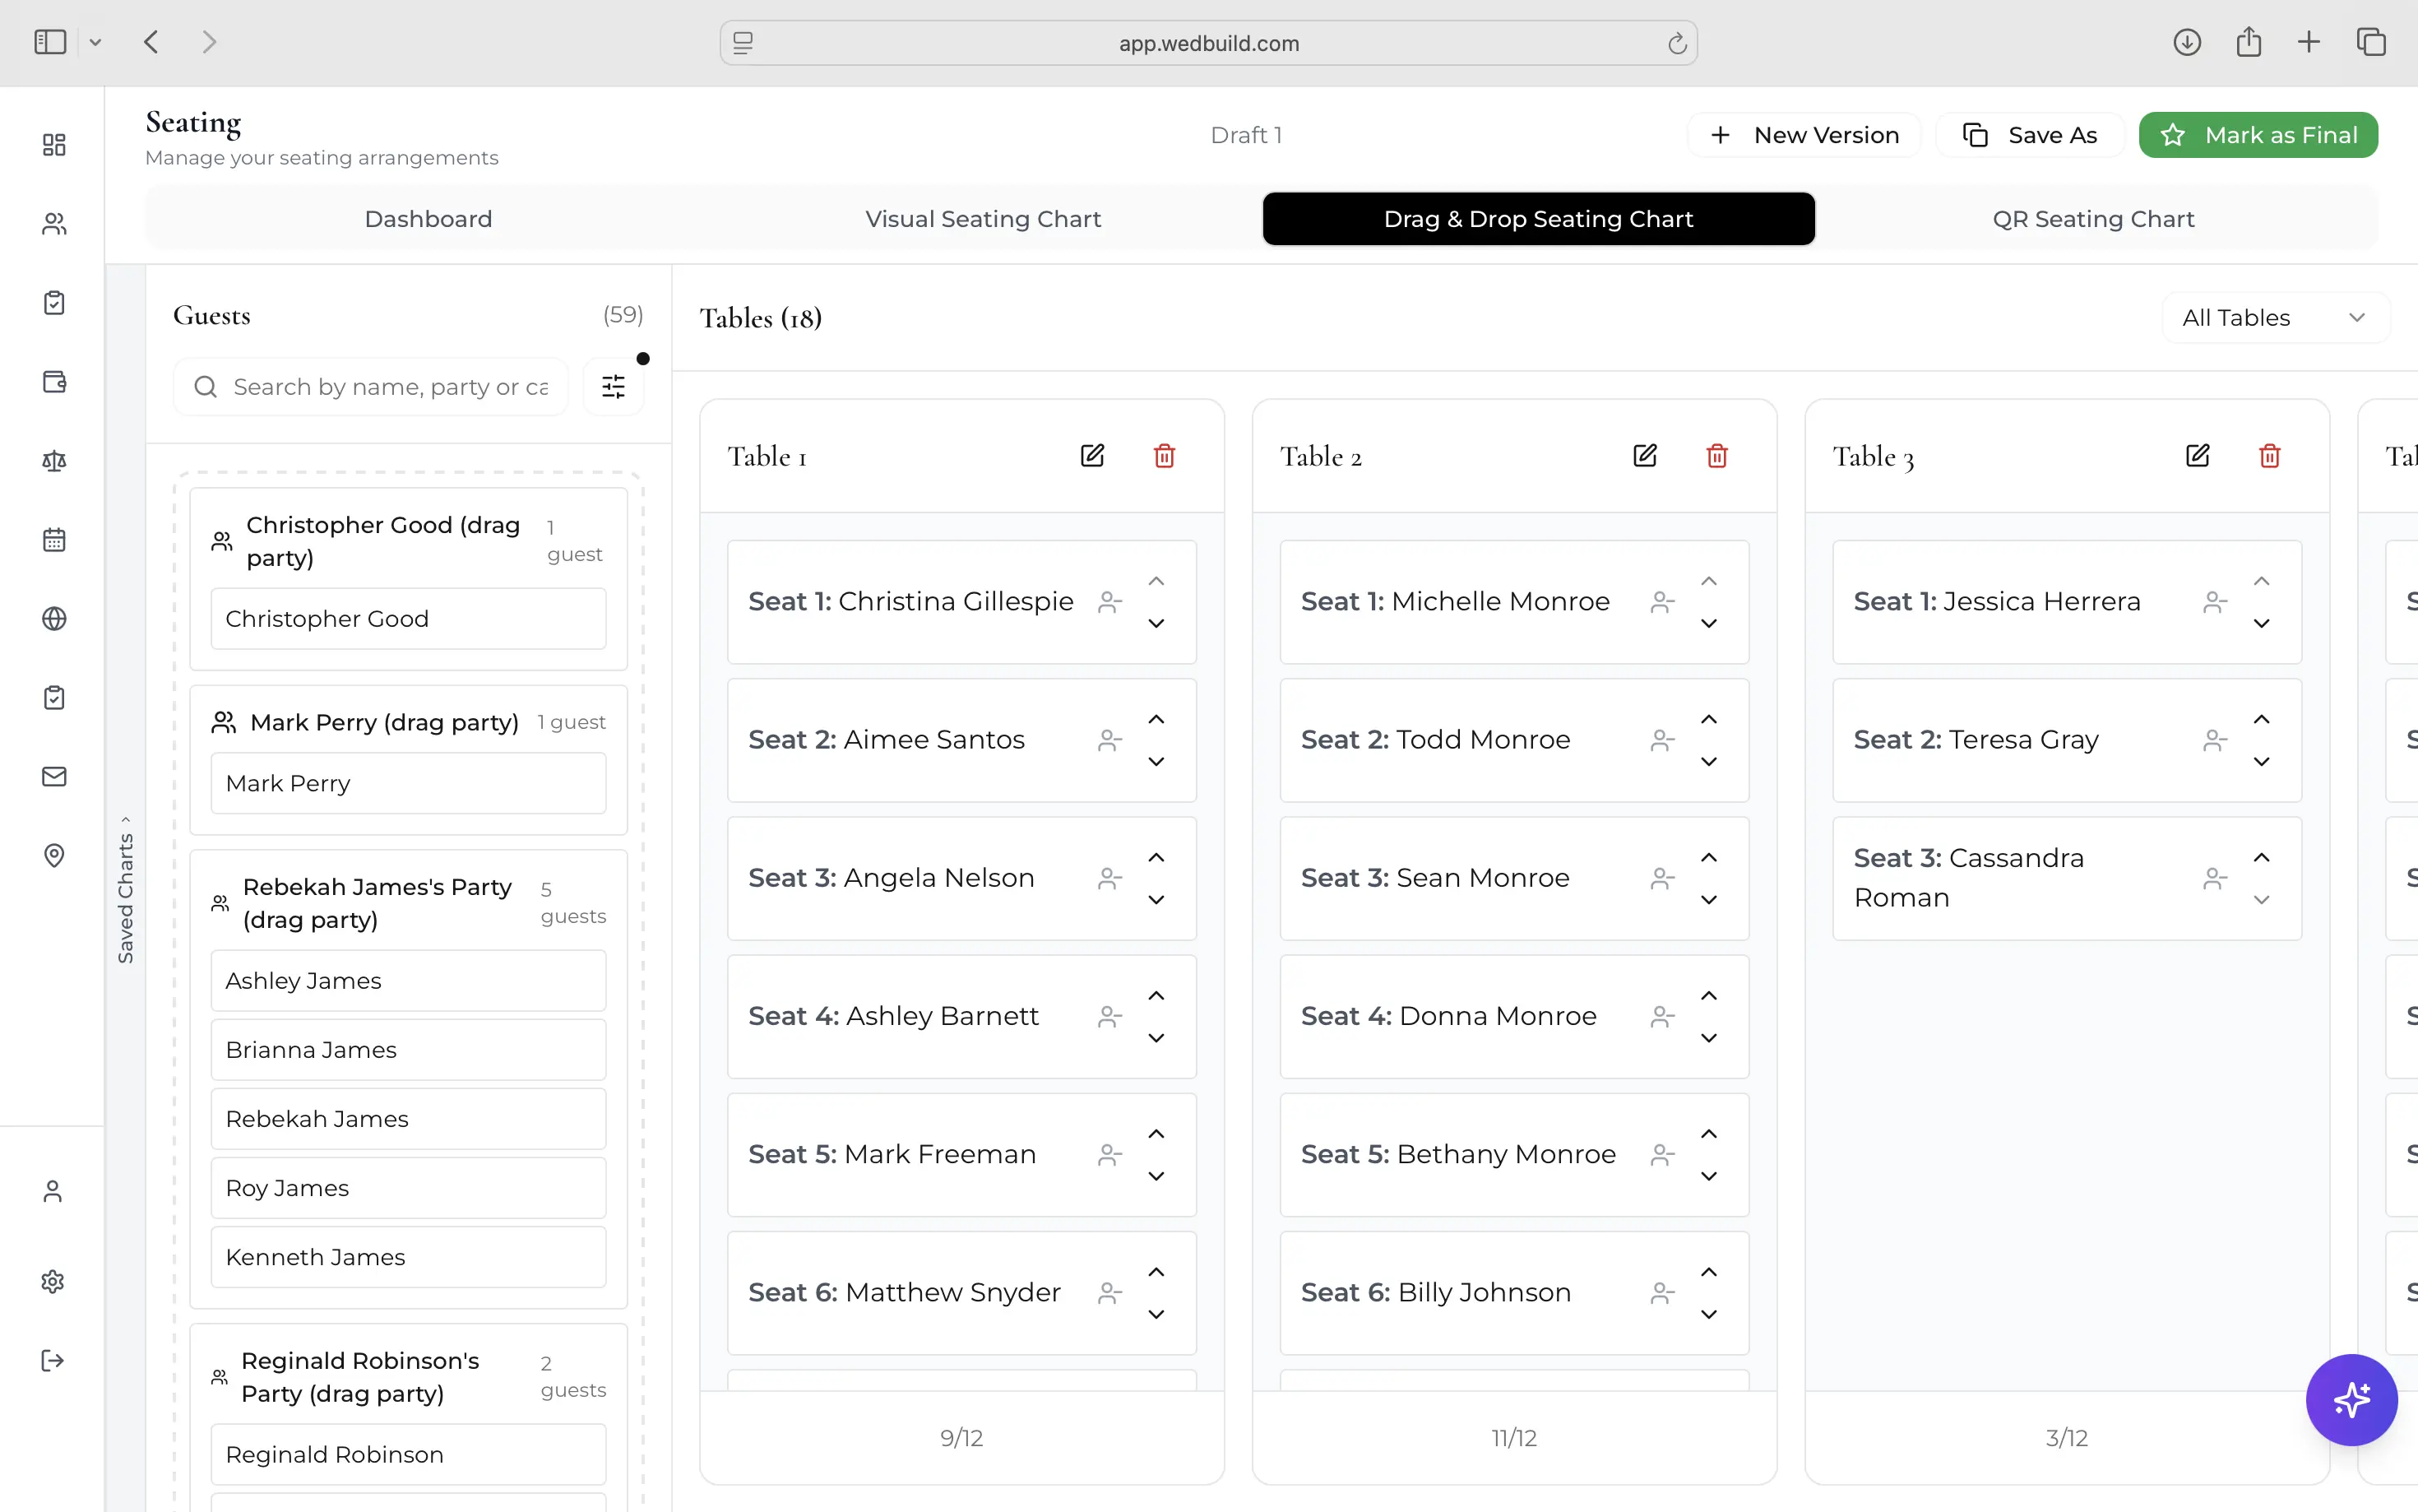Image resolution: width=2418 pixels, height=1512 pixels.
Task: Move Aimee Santos down one seat
Action: click(1156, 762)
